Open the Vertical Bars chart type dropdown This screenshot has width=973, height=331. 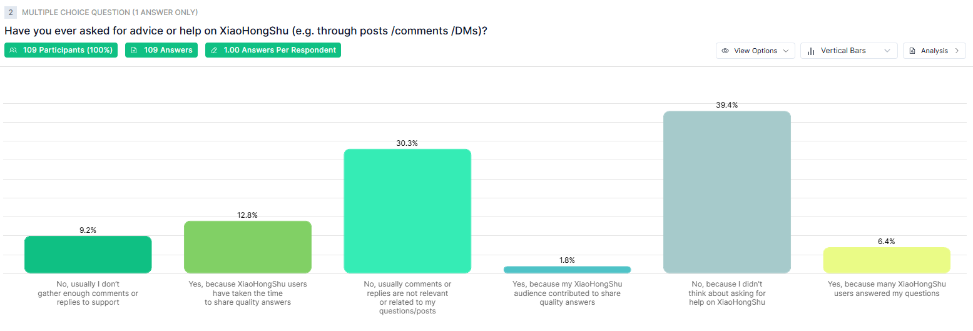tap(848, 51)
